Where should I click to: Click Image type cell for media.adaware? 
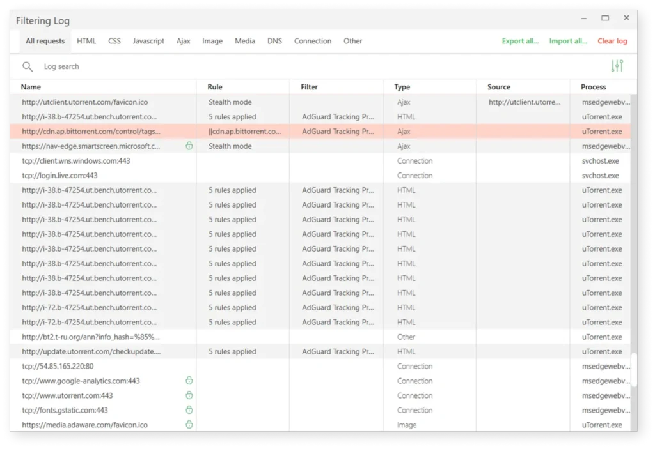click(x=406, y=424)
